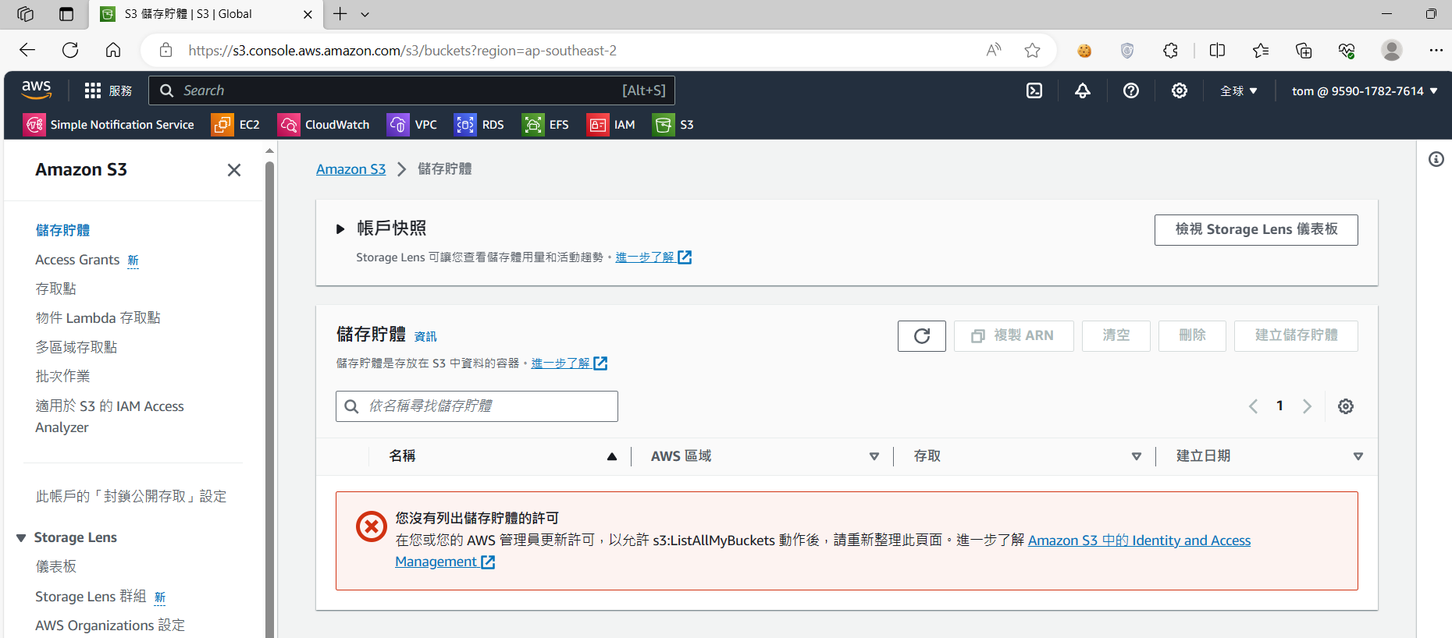The image size is (1452, 638).
Task: Click the browser address bar URL
Action: click(402, 51)
